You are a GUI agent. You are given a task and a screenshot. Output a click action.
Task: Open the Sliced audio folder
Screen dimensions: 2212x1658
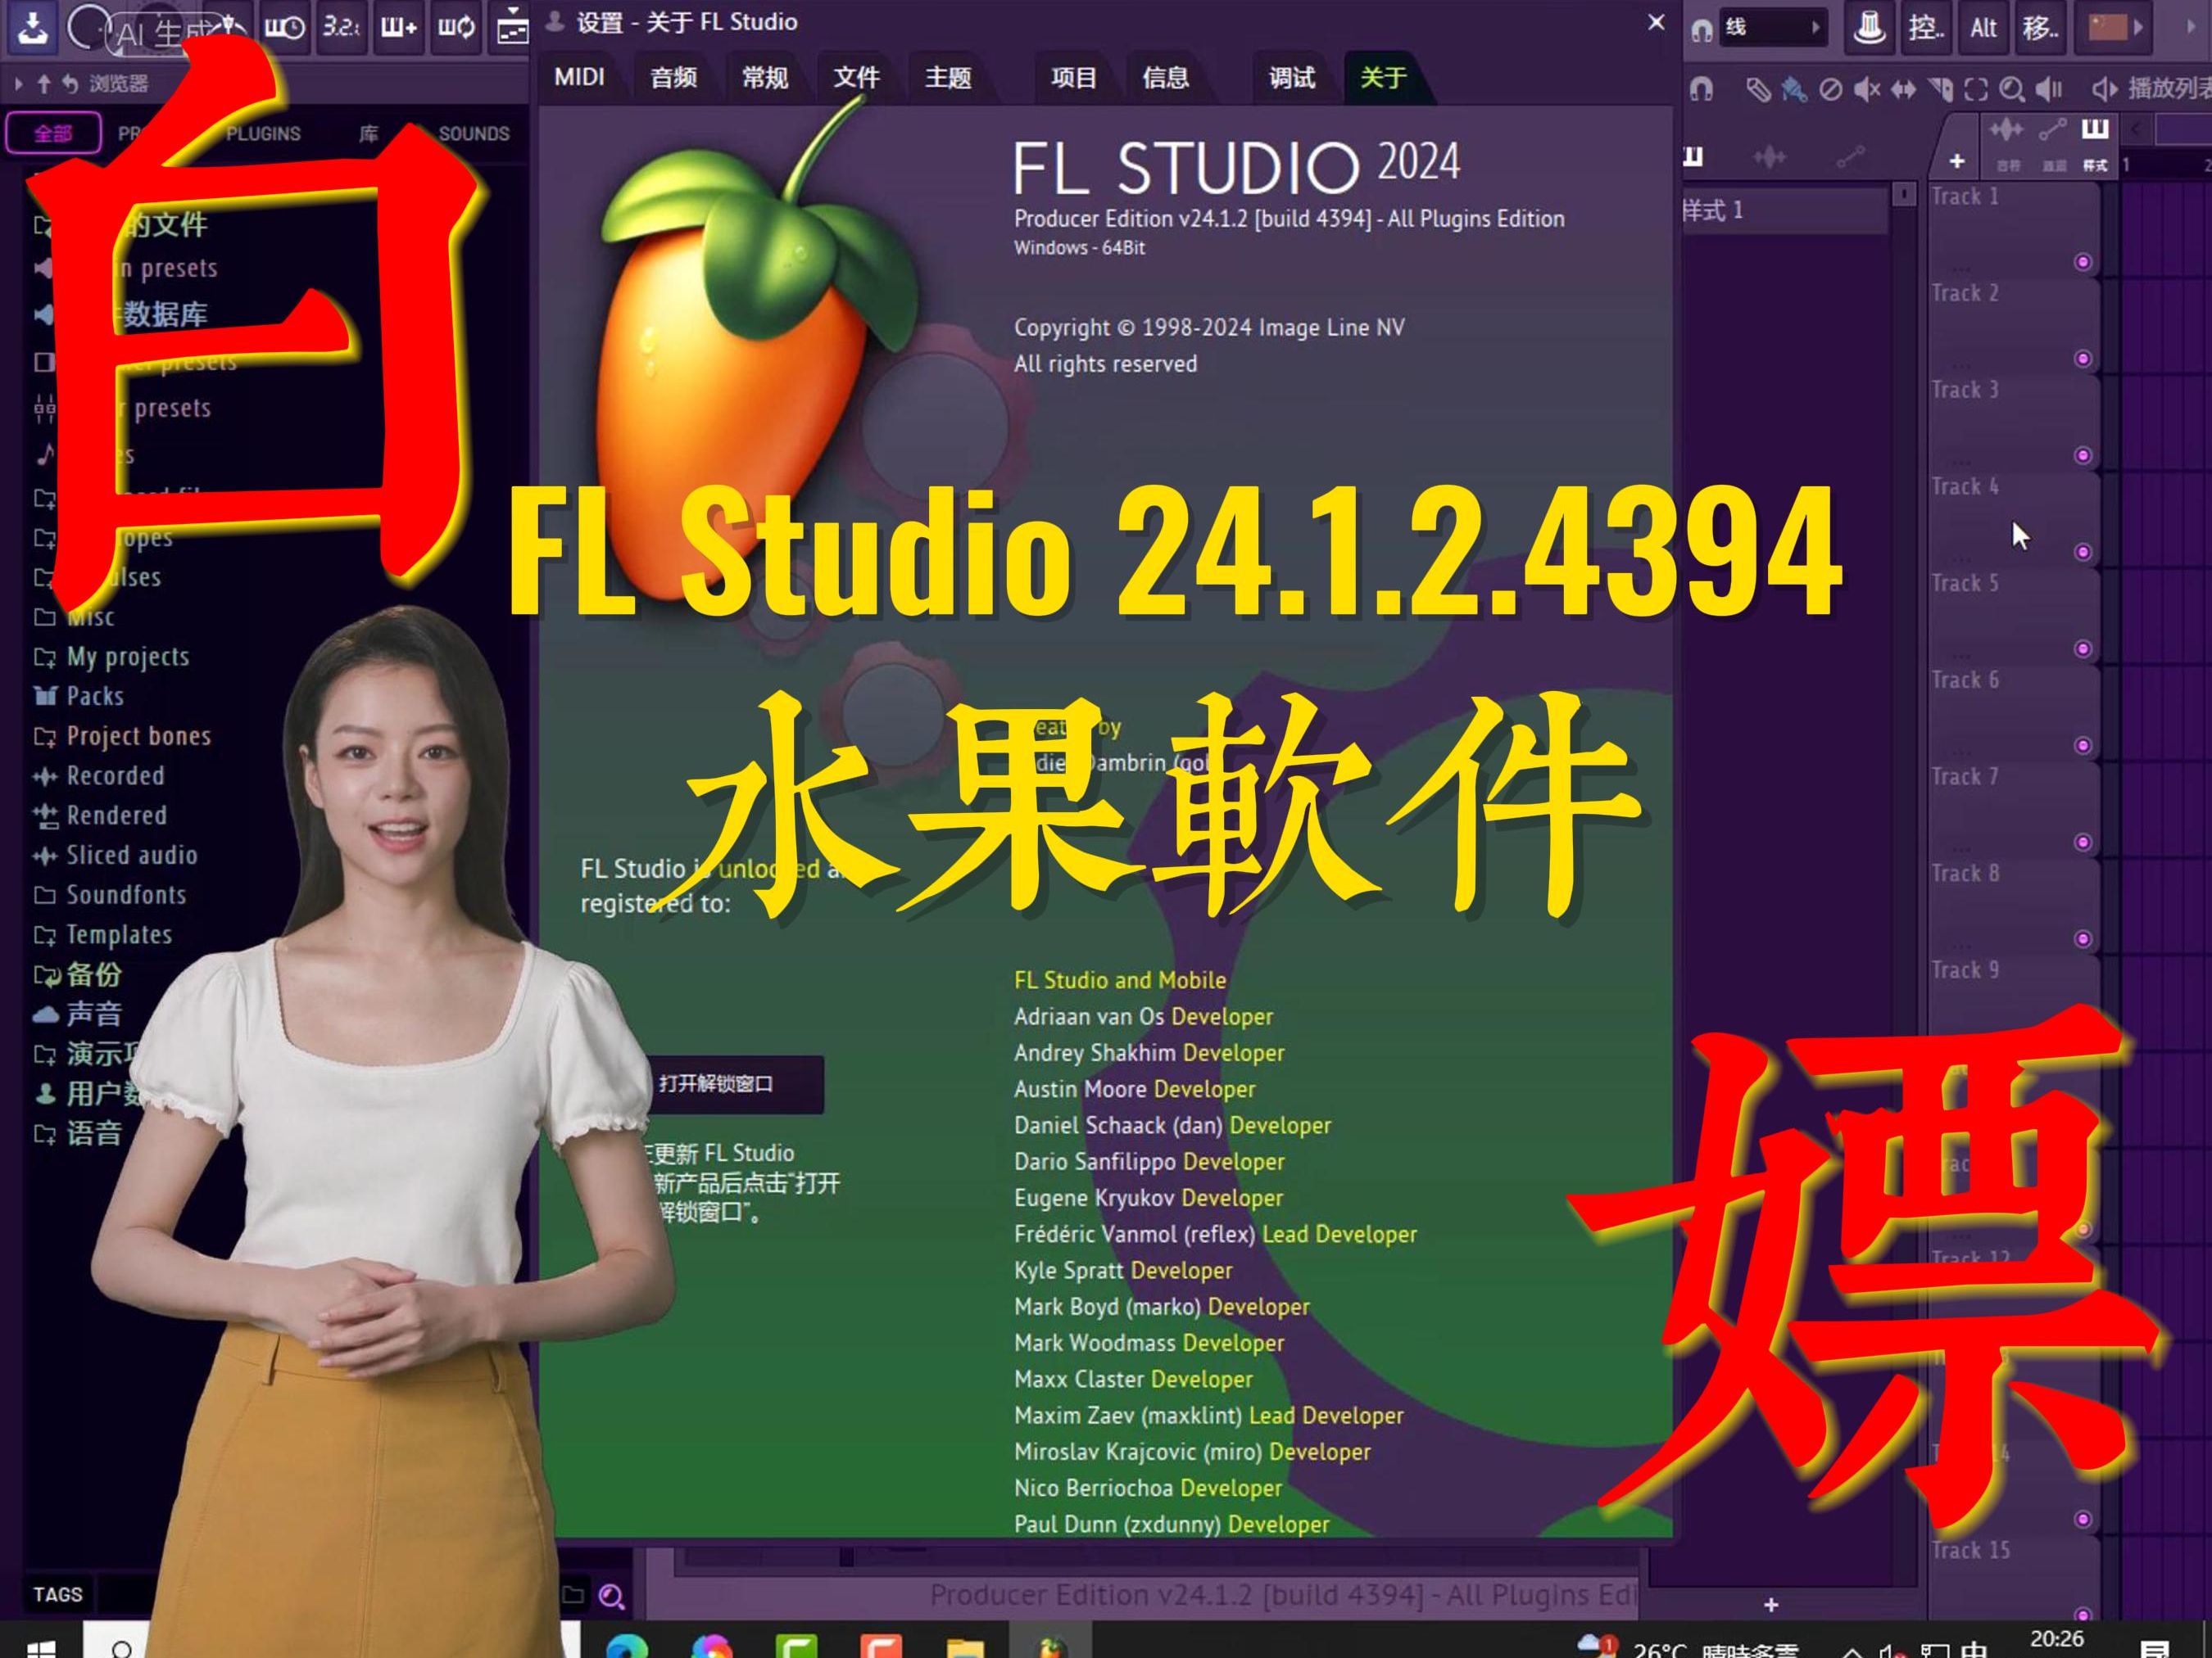point(116,856)
